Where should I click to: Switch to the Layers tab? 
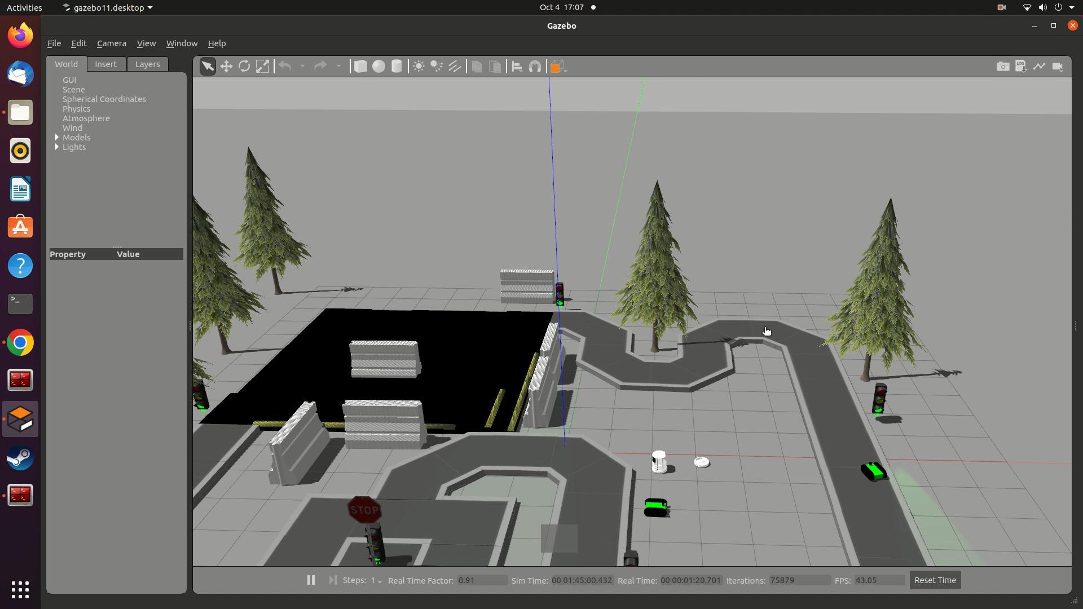coord(147,64)
